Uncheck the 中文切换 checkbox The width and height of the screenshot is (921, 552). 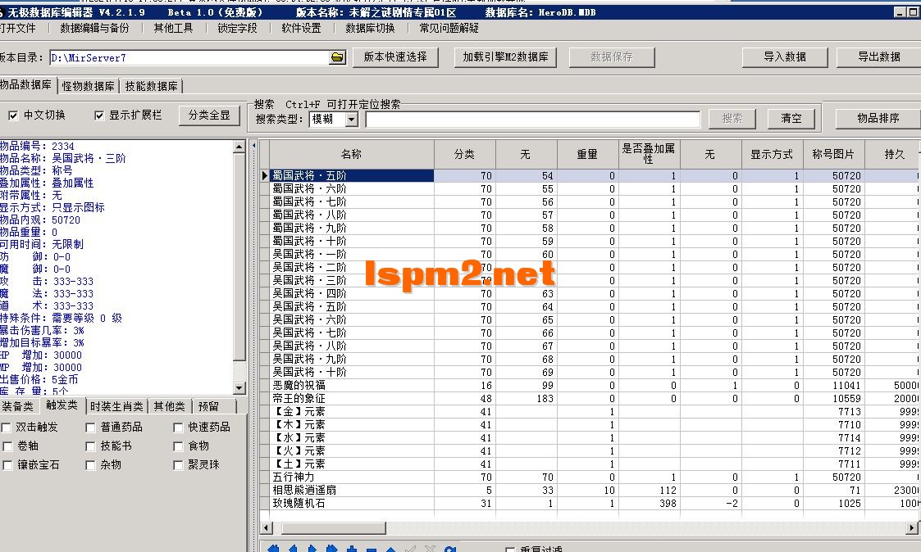(11, 115)
